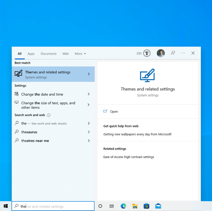Click the feedback person icon

(173, 53)
